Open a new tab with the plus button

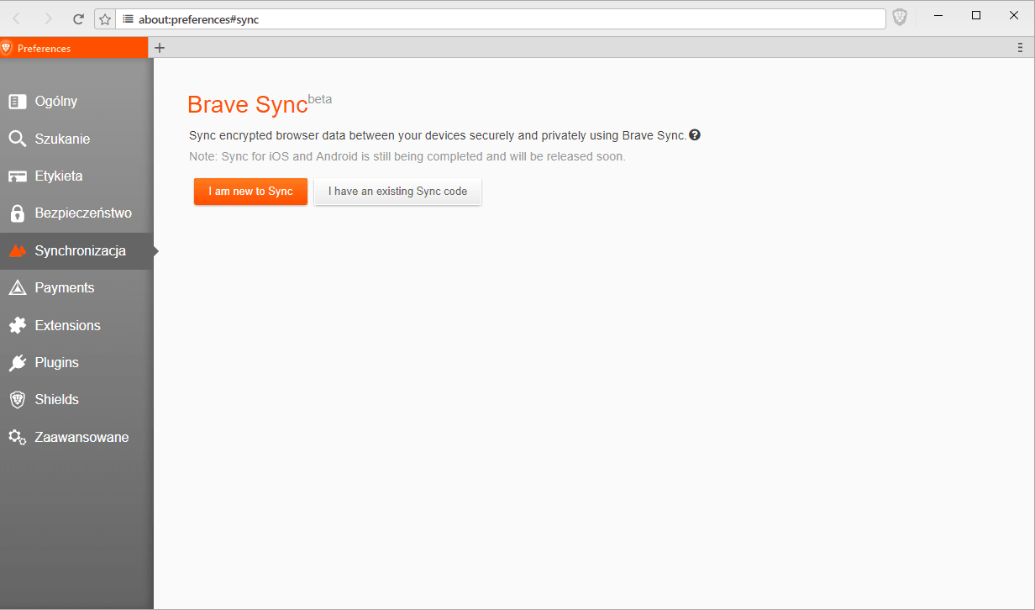[160, 48]
